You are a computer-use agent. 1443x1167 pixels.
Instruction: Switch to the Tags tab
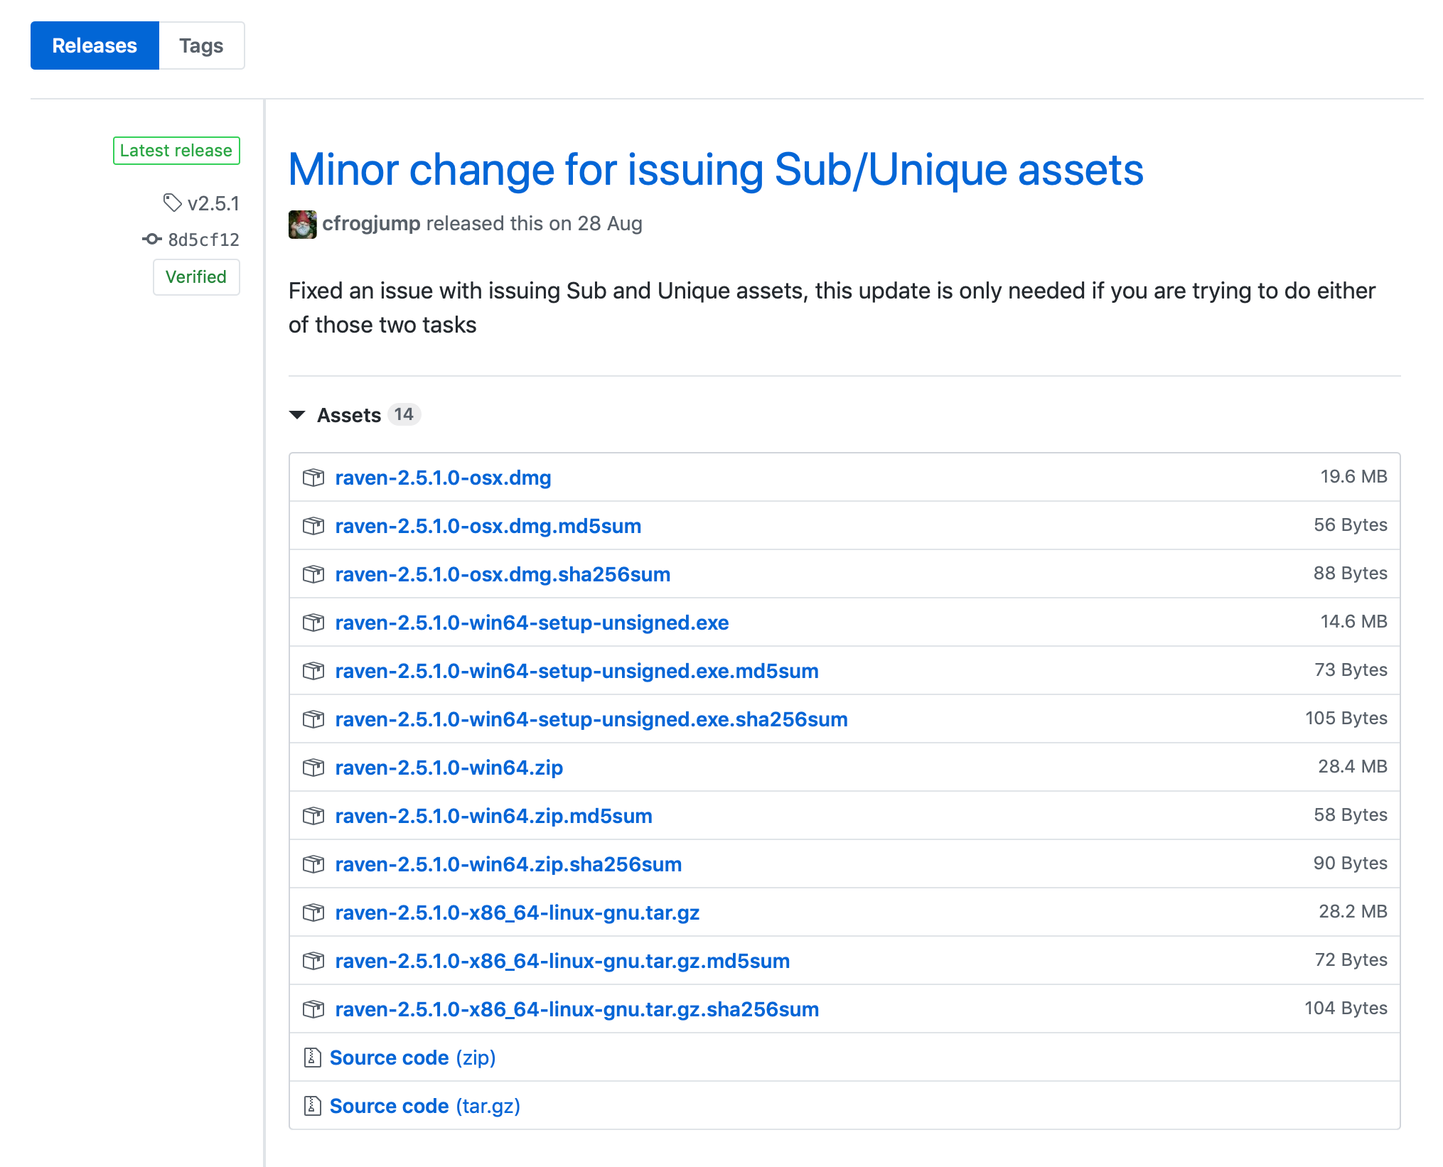(x=201, y=45)
